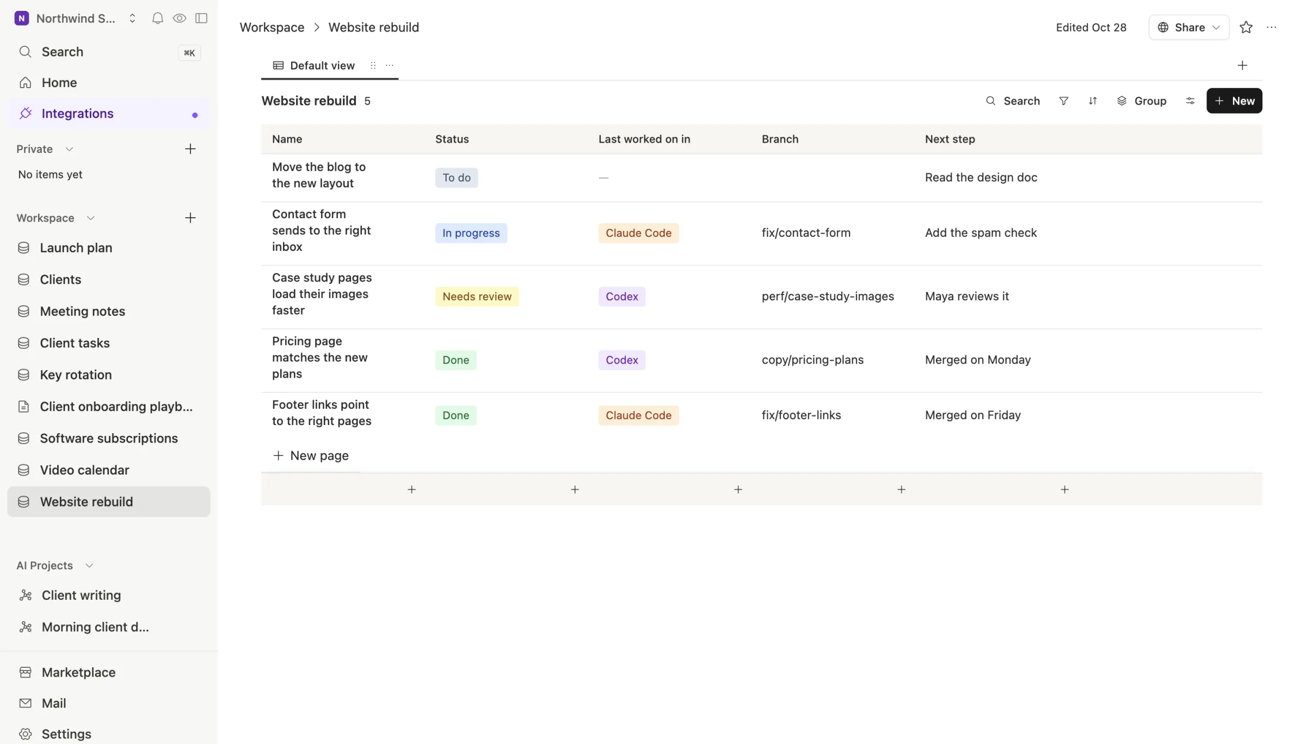Screen dimensions: 1306x744
Task: Collapse the Workspace section chevron
Action: 90,218
